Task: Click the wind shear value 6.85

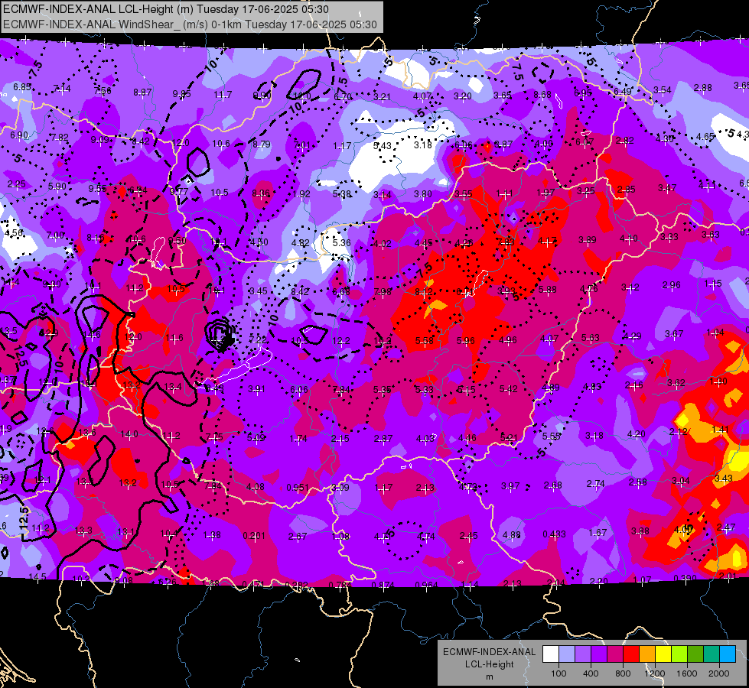Action: 22,87
